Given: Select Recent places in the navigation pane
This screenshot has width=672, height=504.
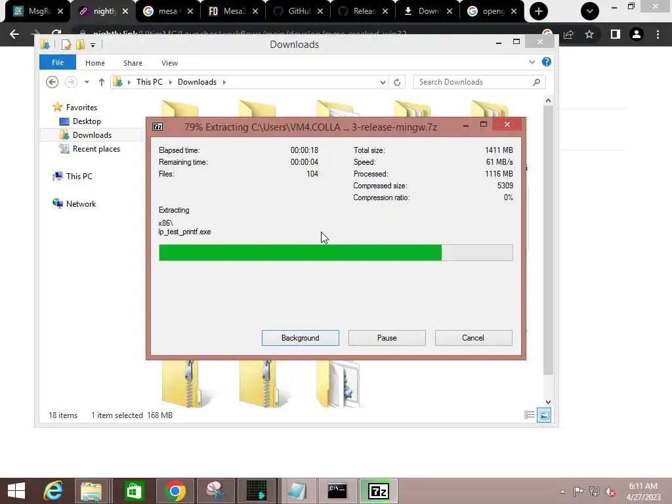Looking at the screenshot, I should 96,149.
